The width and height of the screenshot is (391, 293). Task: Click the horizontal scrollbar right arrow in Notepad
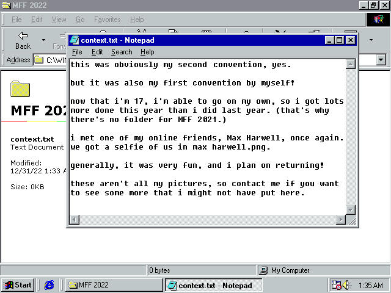click(341, 219)
